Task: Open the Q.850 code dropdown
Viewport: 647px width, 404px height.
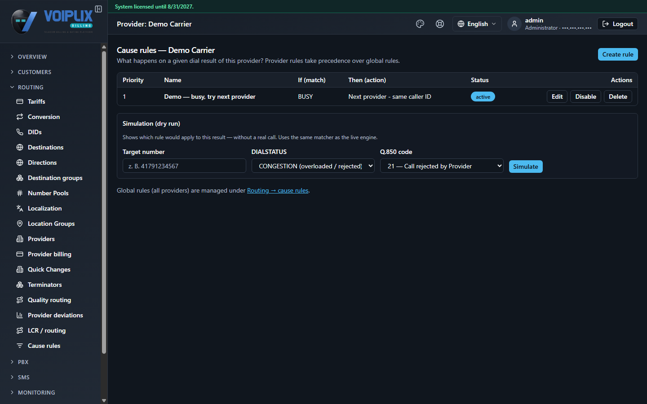Action: coord(442,166)
